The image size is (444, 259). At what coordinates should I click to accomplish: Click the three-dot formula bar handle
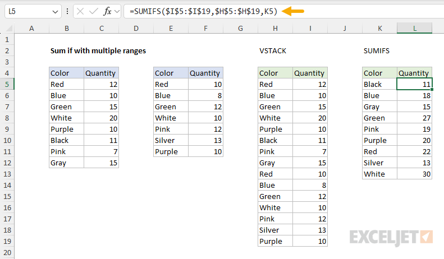pos(67,12)
